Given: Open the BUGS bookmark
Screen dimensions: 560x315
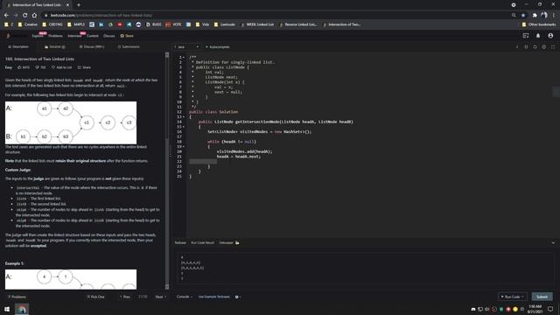Looking at the screenshot, I should pyautogui.click(x=154, y=24).
